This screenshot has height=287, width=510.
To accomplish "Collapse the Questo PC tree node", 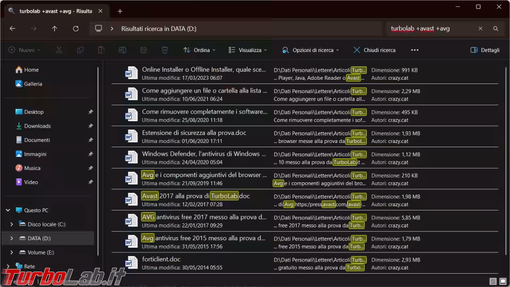I will click(8, 210).
